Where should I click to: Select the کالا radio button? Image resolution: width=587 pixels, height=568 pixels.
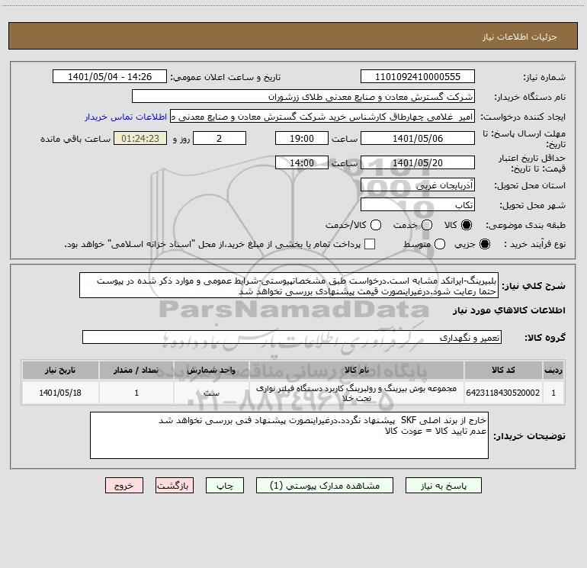467,225
